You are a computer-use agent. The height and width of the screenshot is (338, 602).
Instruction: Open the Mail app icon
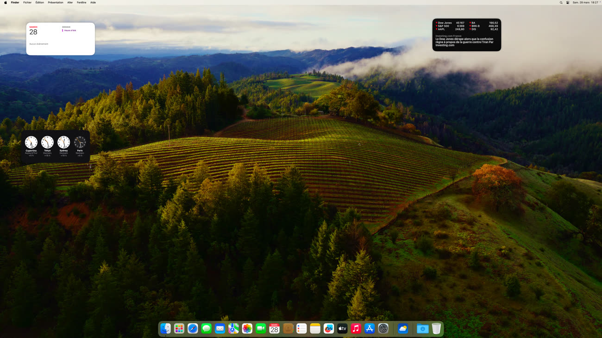220,328
